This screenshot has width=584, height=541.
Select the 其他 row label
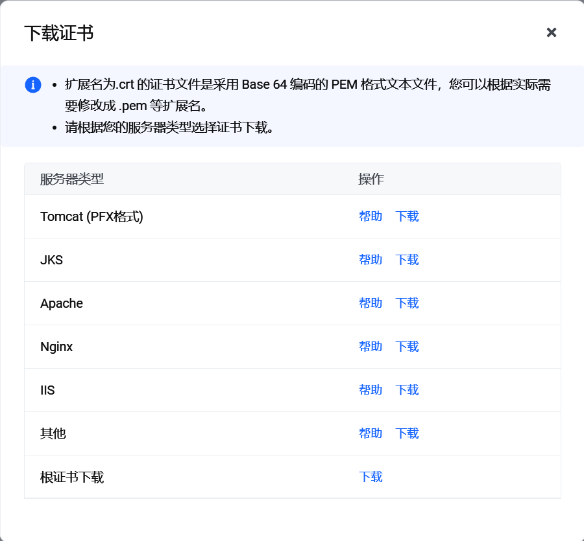tap(53, 434)
